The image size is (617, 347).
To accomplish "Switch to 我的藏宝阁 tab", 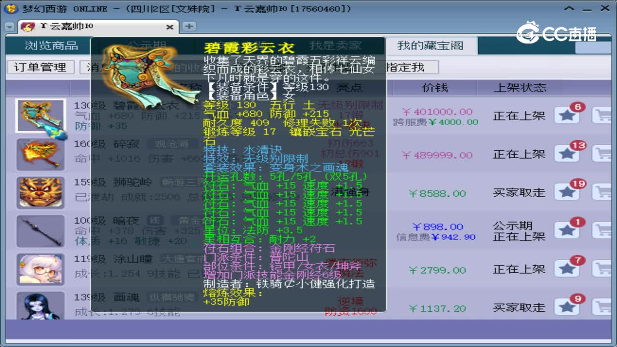I will [430, 46].
